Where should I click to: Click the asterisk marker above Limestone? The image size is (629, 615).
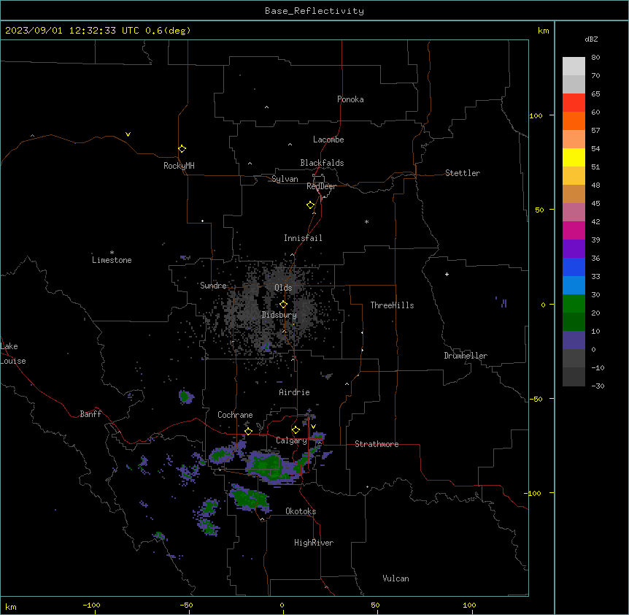coord(112,252)
